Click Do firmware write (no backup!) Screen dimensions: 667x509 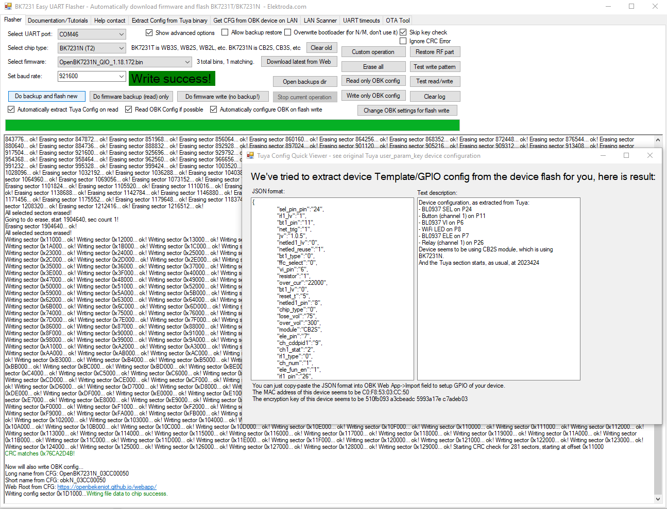click(x=223, y=97)
